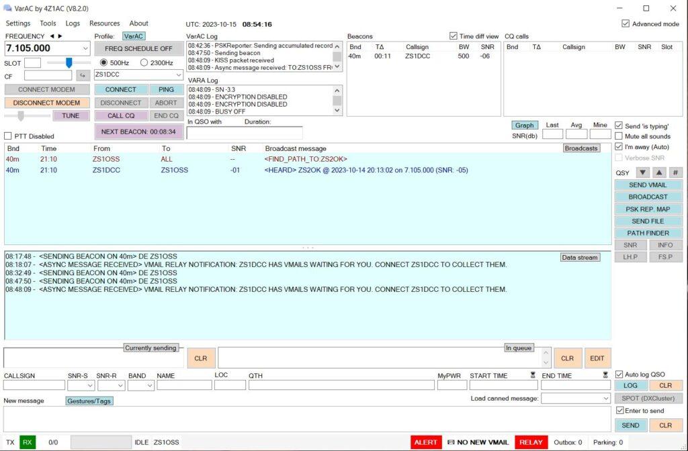Click the START TIME hourglass icon
The height and width of the screenshot is (451, 688).
pos(533,376)
